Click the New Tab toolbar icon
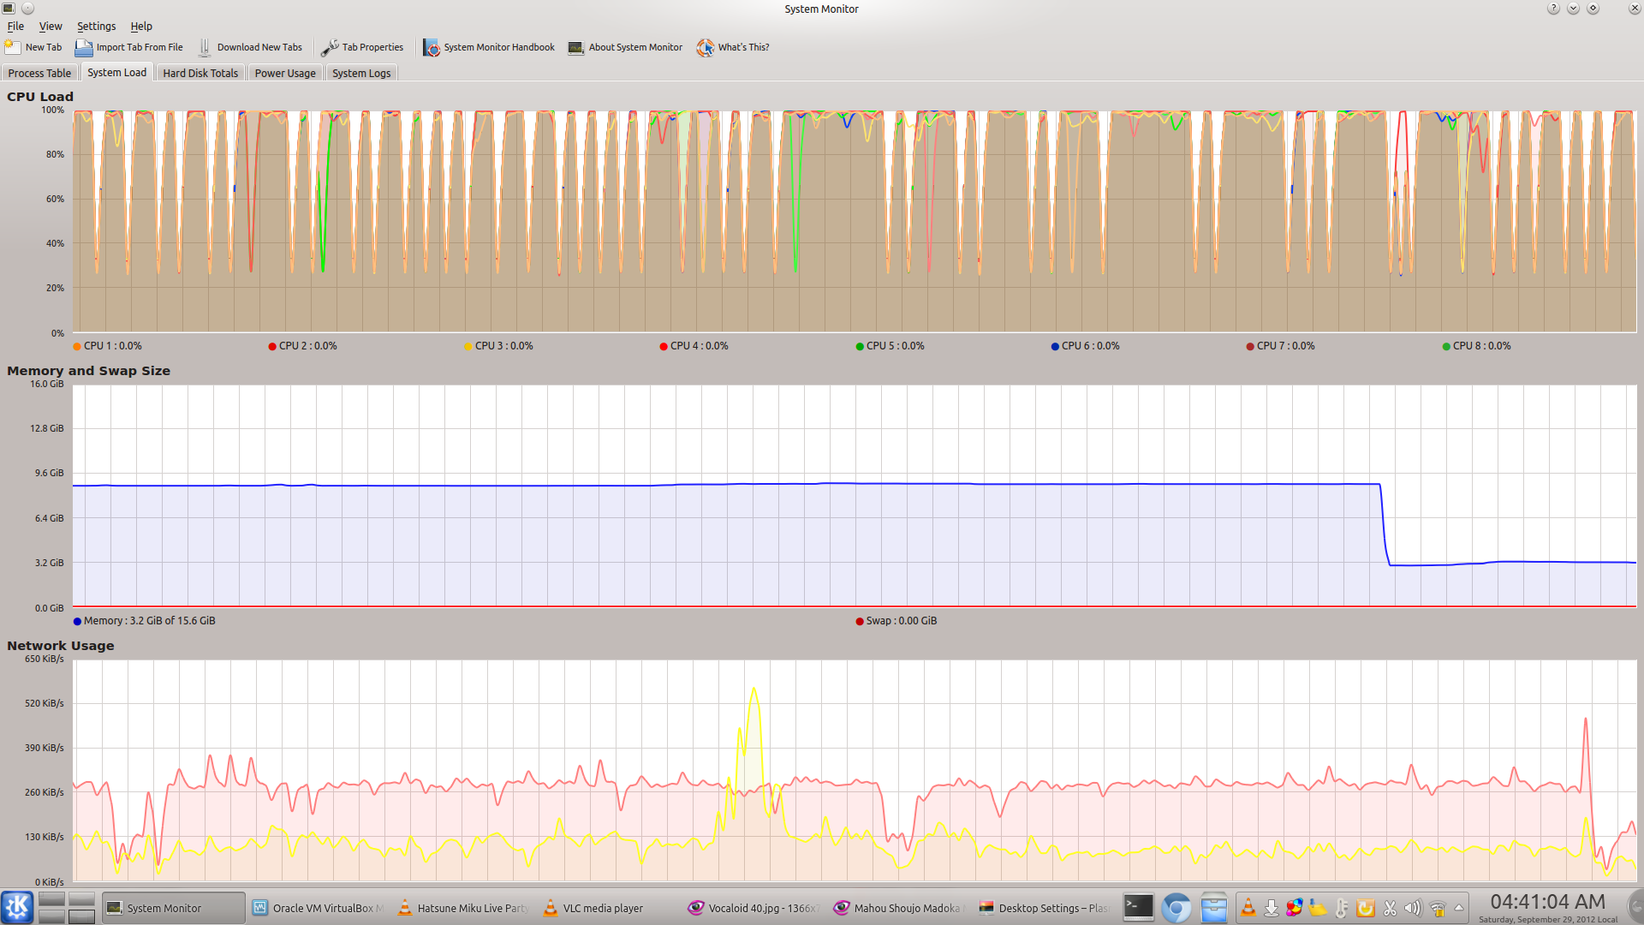The height and width of the screenshot is (925, 1644). click(13, 47)
